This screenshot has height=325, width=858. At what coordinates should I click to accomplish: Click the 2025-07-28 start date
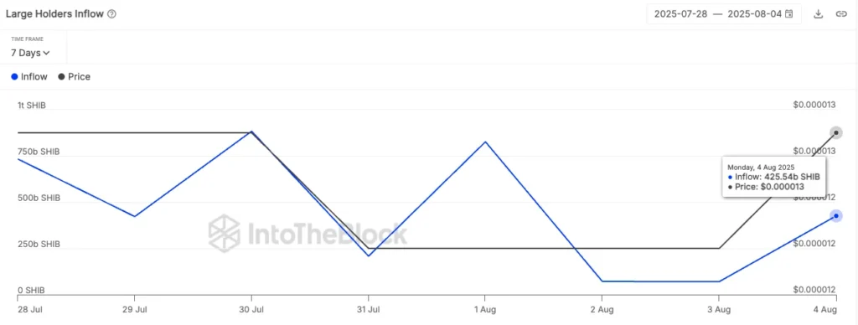[x=681, y=14]
